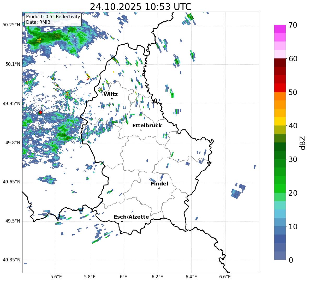Select the Ettelbruck city label

147,126
